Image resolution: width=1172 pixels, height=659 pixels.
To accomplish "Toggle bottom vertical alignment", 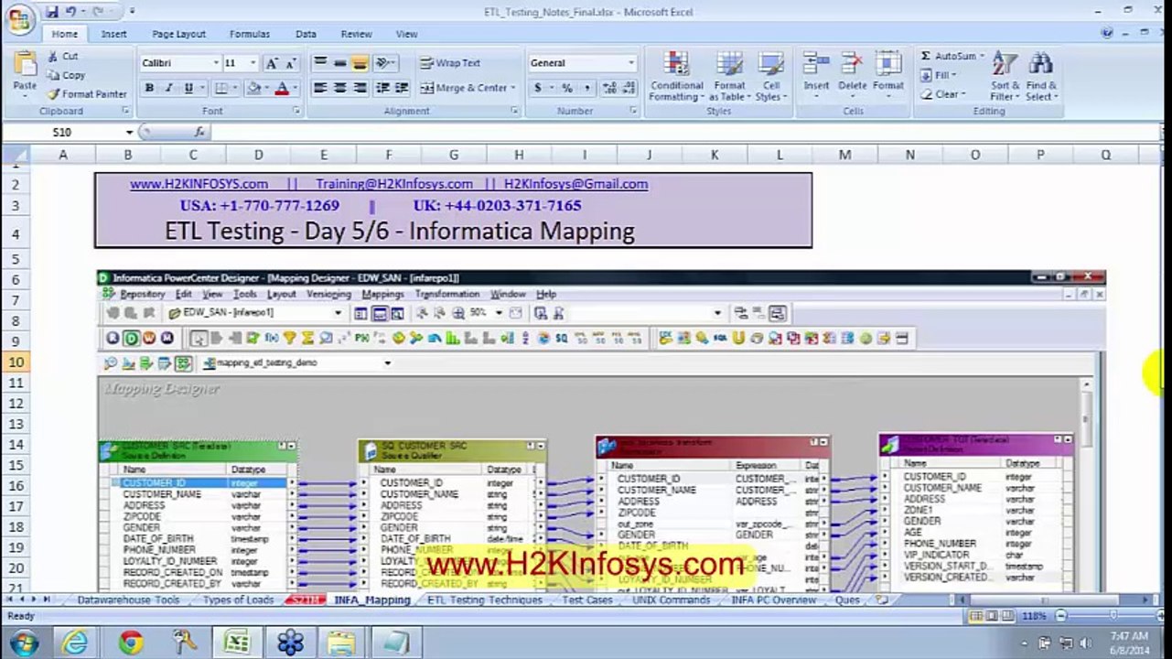I will pyautogui.click(x=360, y=63).
